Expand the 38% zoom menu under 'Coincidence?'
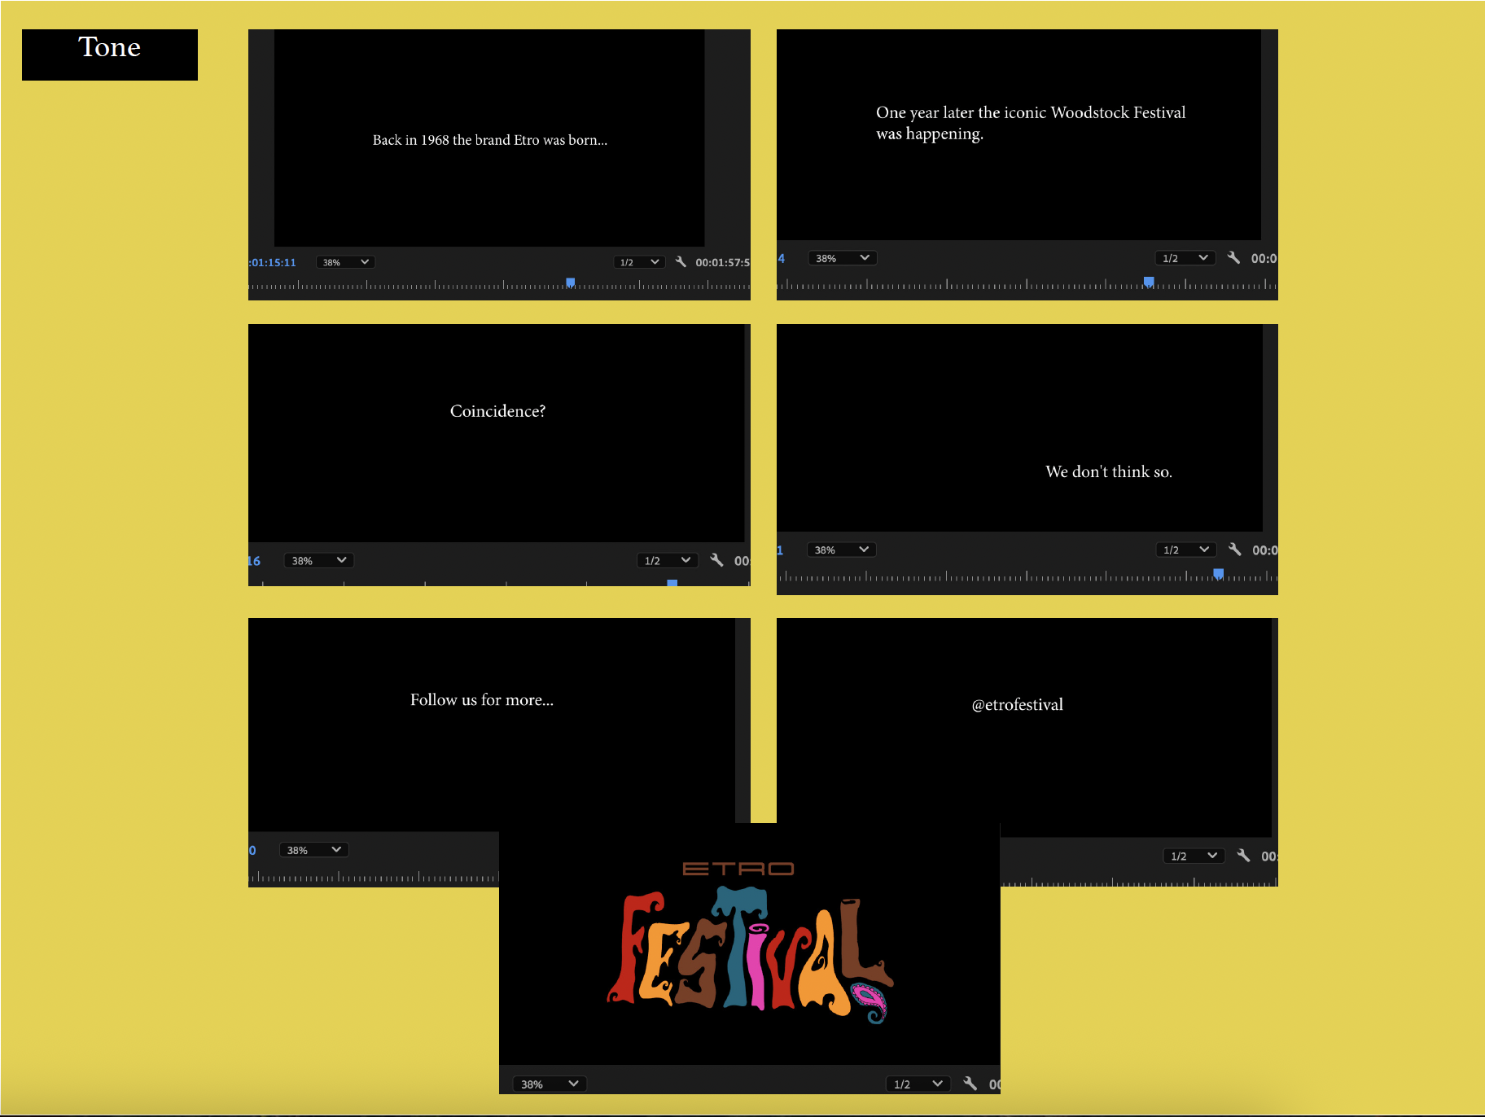Screen dimensions: 1485x1117 click(318, 560)
